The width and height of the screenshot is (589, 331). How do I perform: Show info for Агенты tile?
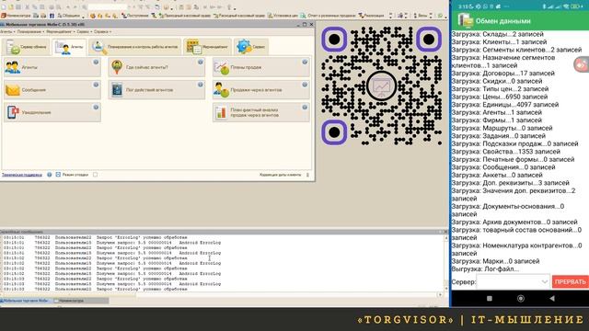[x=96, y=62]
